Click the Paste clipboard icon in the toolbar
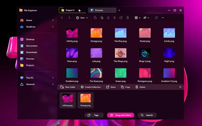202x126 pixels. click(102, 18)
